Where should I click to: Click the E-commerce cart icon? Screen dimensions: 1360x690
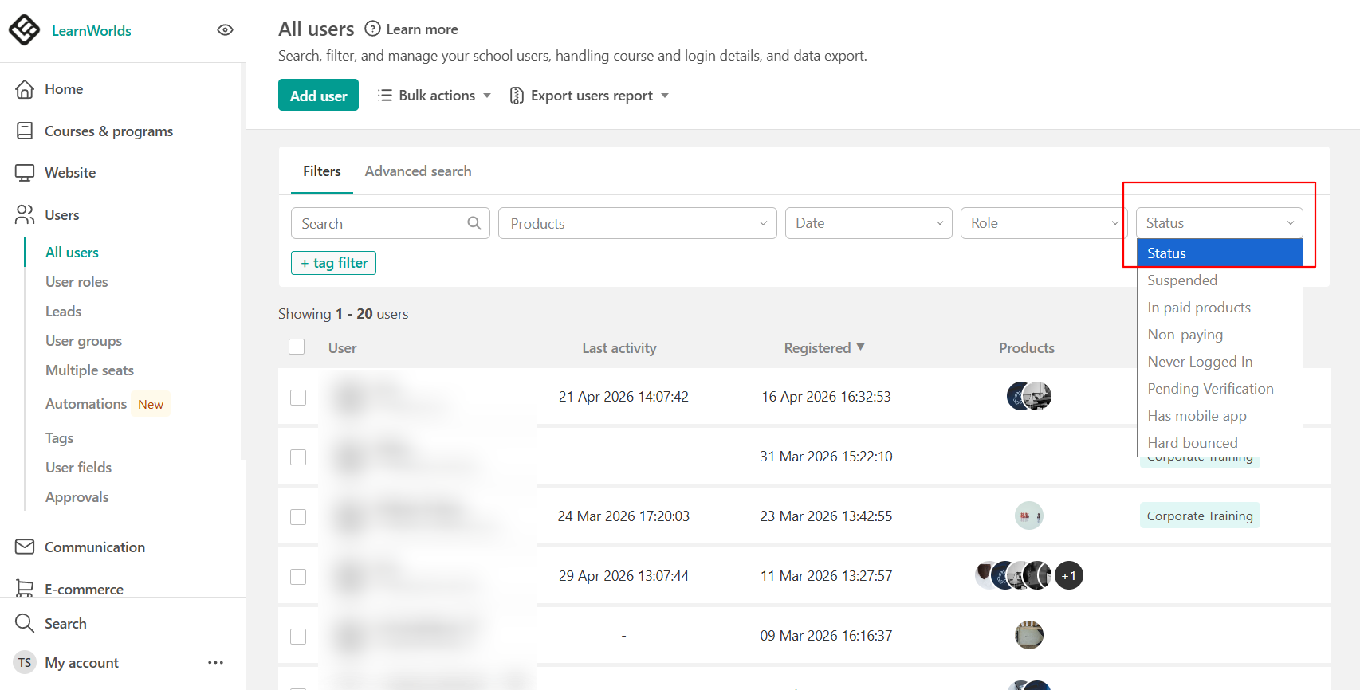pos(25,589)
